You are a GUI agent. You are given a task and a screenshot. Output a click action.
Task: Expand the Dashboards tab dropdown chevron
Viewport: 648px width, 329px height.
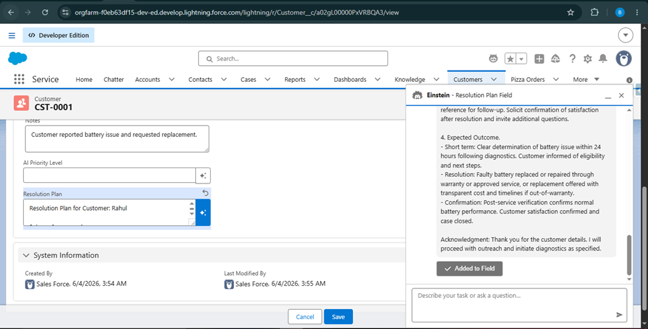point(378,79)
